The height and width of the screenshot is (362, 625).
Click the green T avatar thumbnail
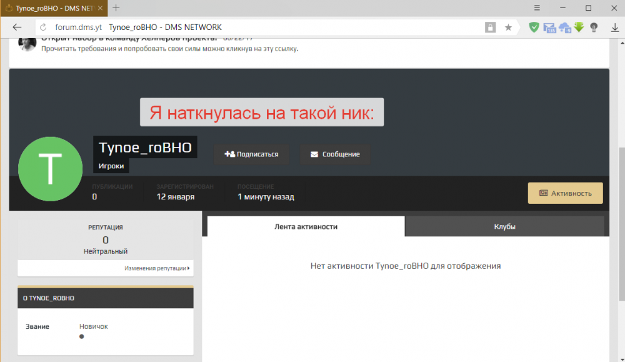50,168
